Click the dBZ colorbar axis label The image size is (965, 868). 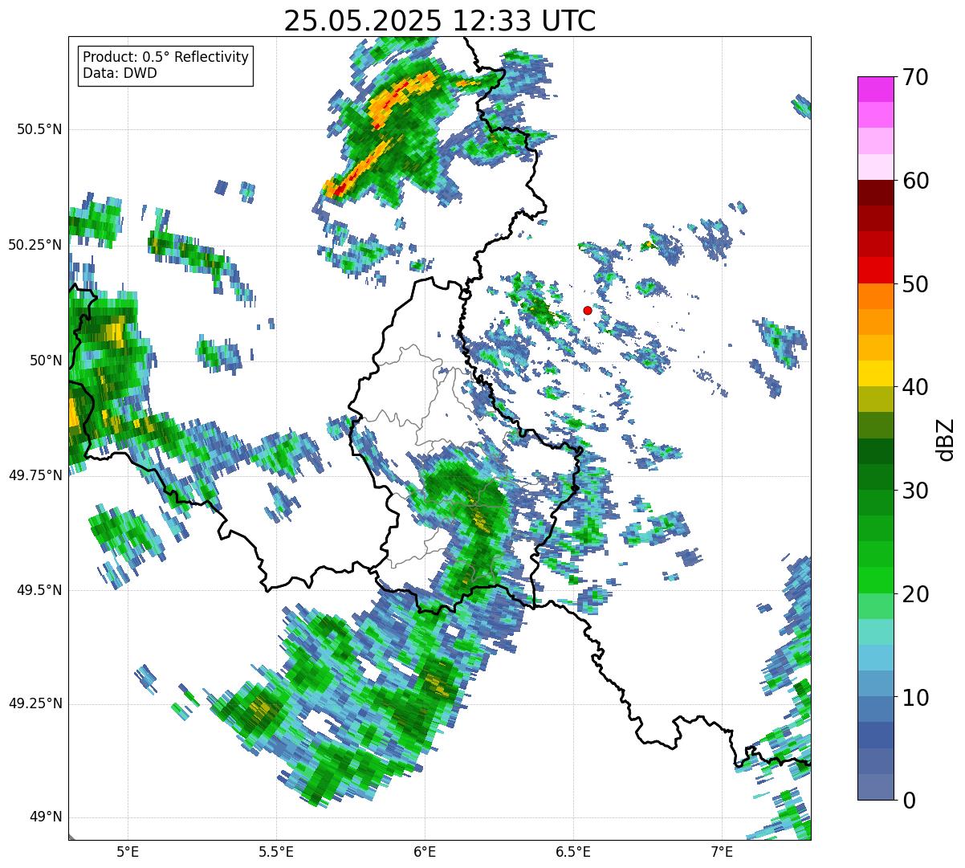[946, 439]
